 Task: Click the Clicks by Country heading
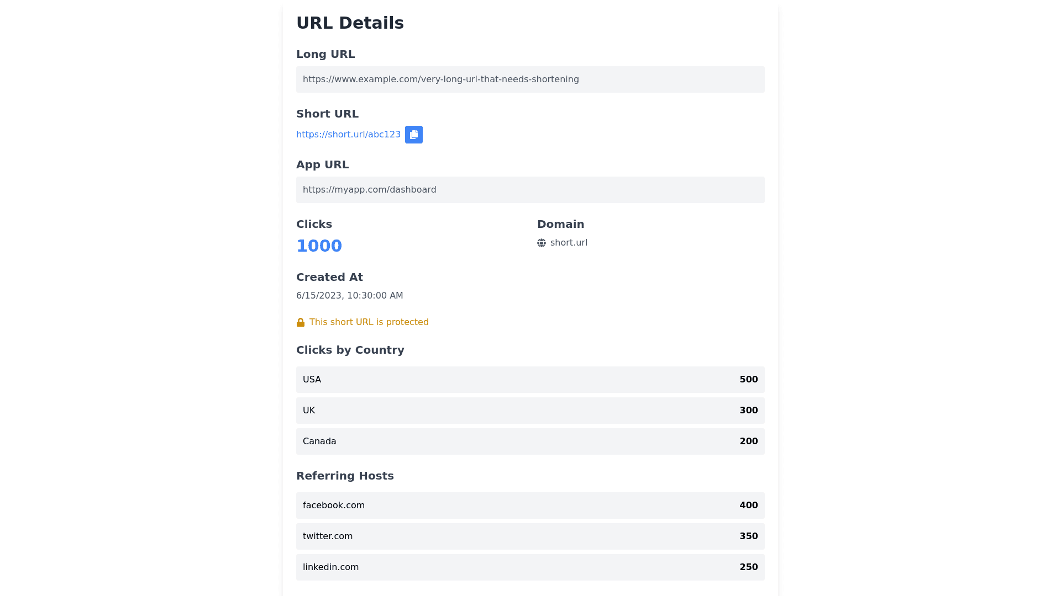click(x=350, y=350)
